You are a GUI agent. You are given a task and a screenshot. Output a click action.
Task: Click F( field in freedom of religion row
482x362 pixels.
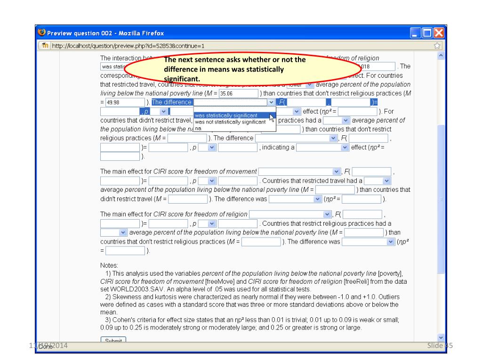(362, 214)
